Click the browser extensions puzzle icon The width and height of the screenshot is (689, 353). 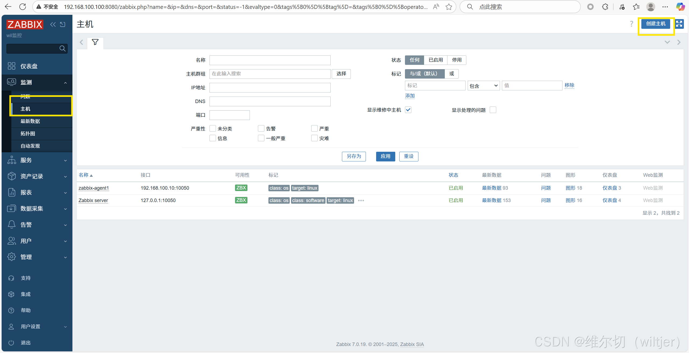pos(605,7)
